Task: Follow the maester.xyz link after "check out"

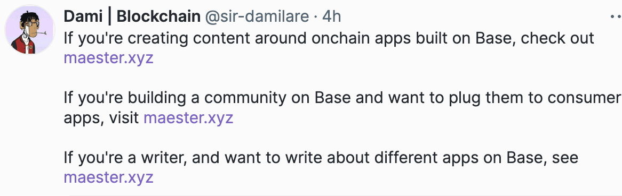Action: (x=109, y=58)
